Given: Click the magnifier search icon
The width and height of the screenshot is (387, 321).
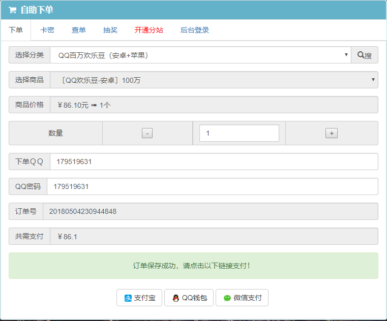Looking at the screenshot, I should pyautogui.click(x=361, y=55).
